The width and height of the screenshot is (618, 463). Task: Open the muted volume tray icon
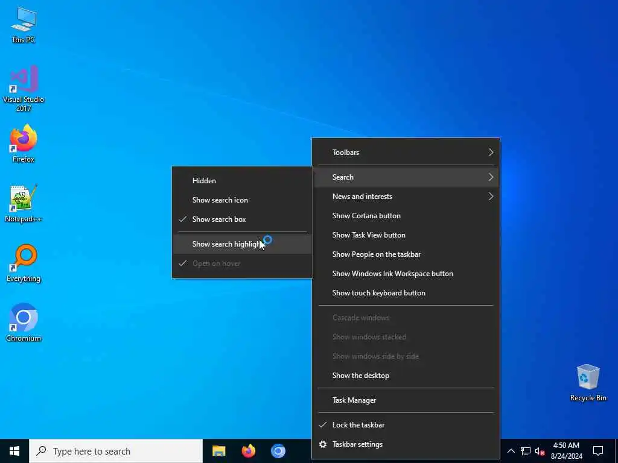(x=540, y=451)
